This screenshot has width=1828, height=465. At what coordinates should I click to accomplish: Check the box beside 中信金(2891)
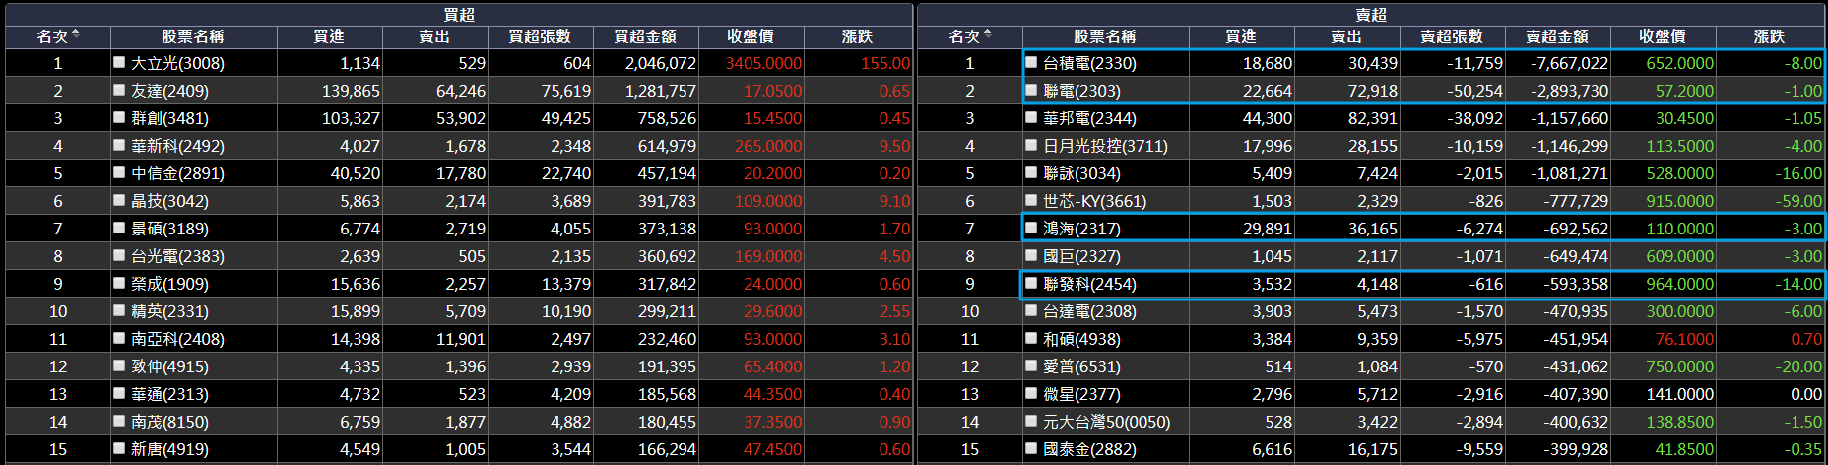119,172
